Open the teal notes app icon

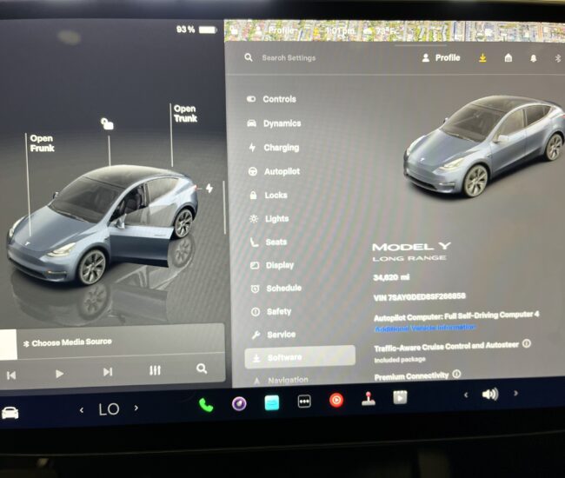[x=272, y=402]
